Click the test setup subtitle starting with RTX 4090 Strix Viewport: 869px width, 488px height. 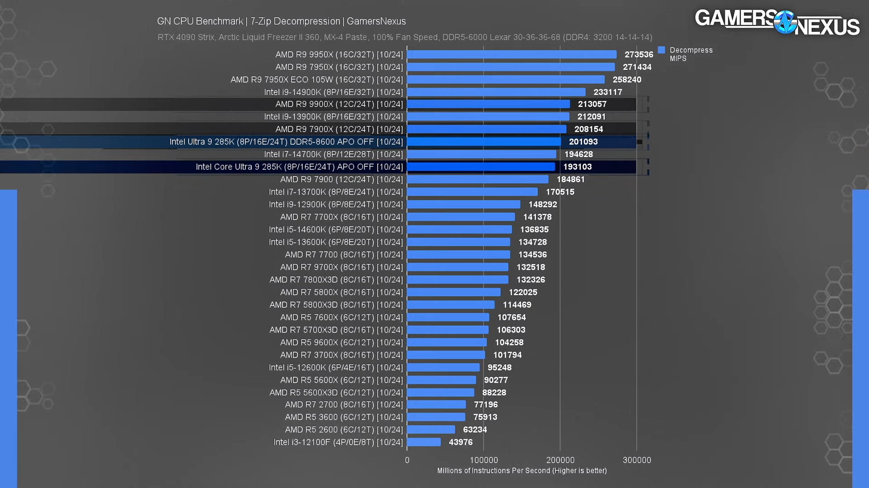point(405,37)
